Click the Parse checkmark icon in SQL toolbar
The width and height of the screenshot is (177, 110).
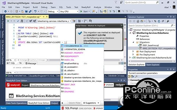pos(18,21)
